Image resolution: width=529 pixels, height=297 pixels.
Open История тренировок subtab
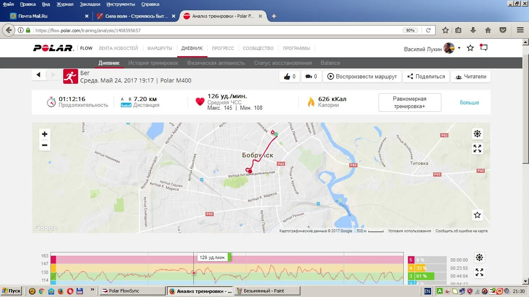point(153,63)
